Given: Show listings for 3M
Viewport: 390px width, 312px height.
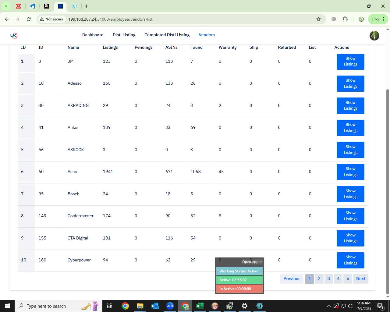Looking at the screenshot, I should (x=350, y=62).
